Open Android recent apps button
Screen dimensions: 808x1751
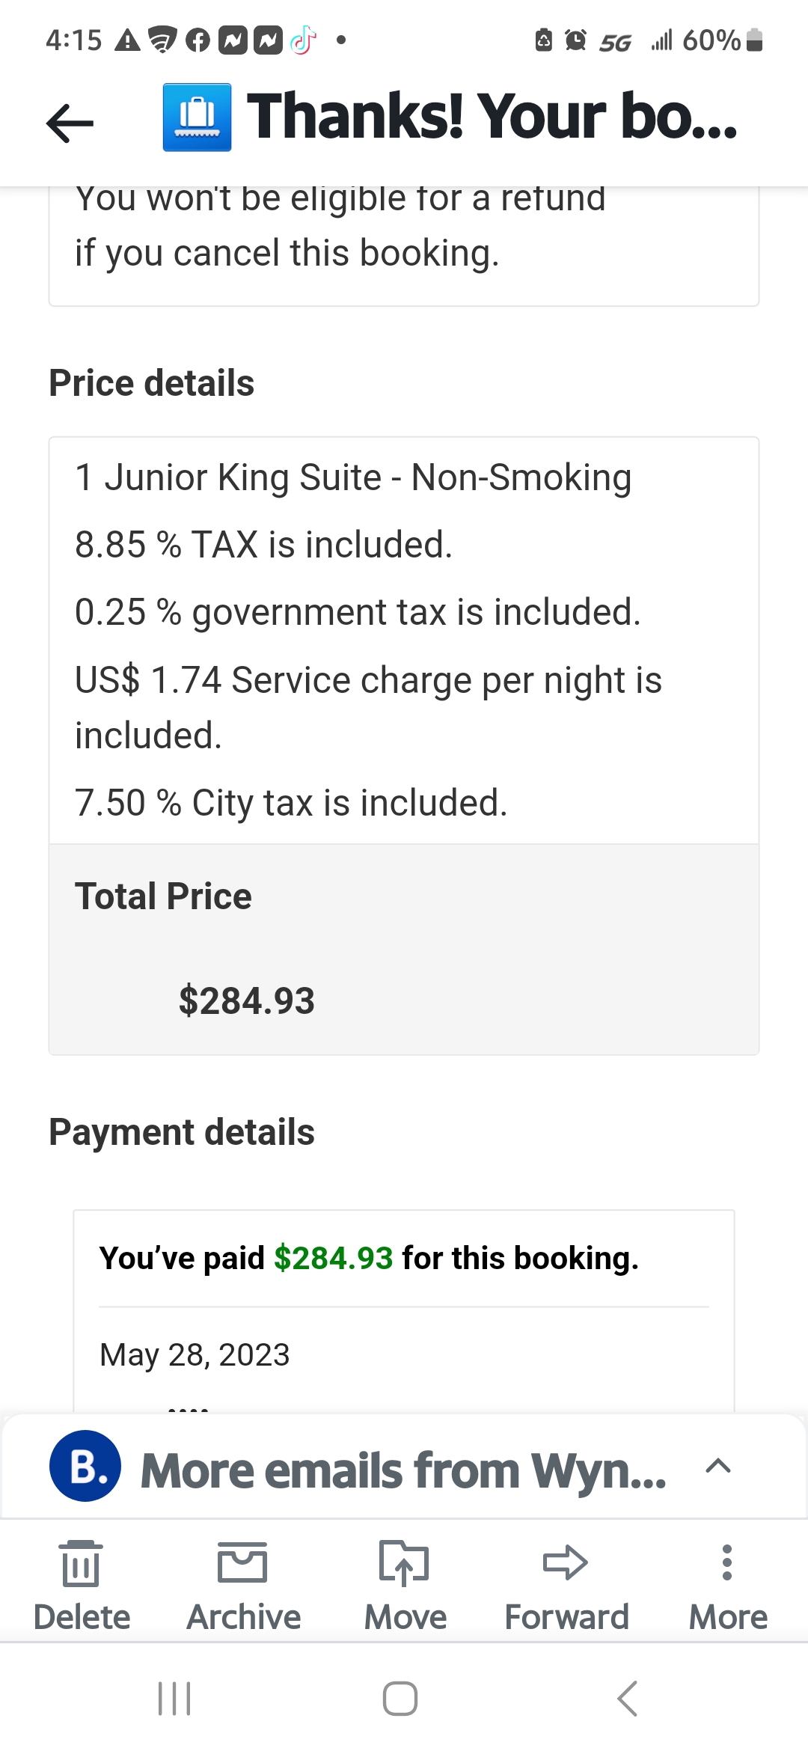(174, 1698)
